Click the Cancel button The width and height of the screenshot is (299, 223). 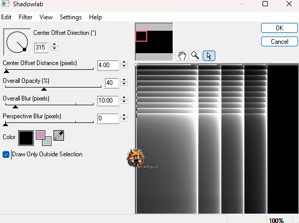(x=279, y=42)
